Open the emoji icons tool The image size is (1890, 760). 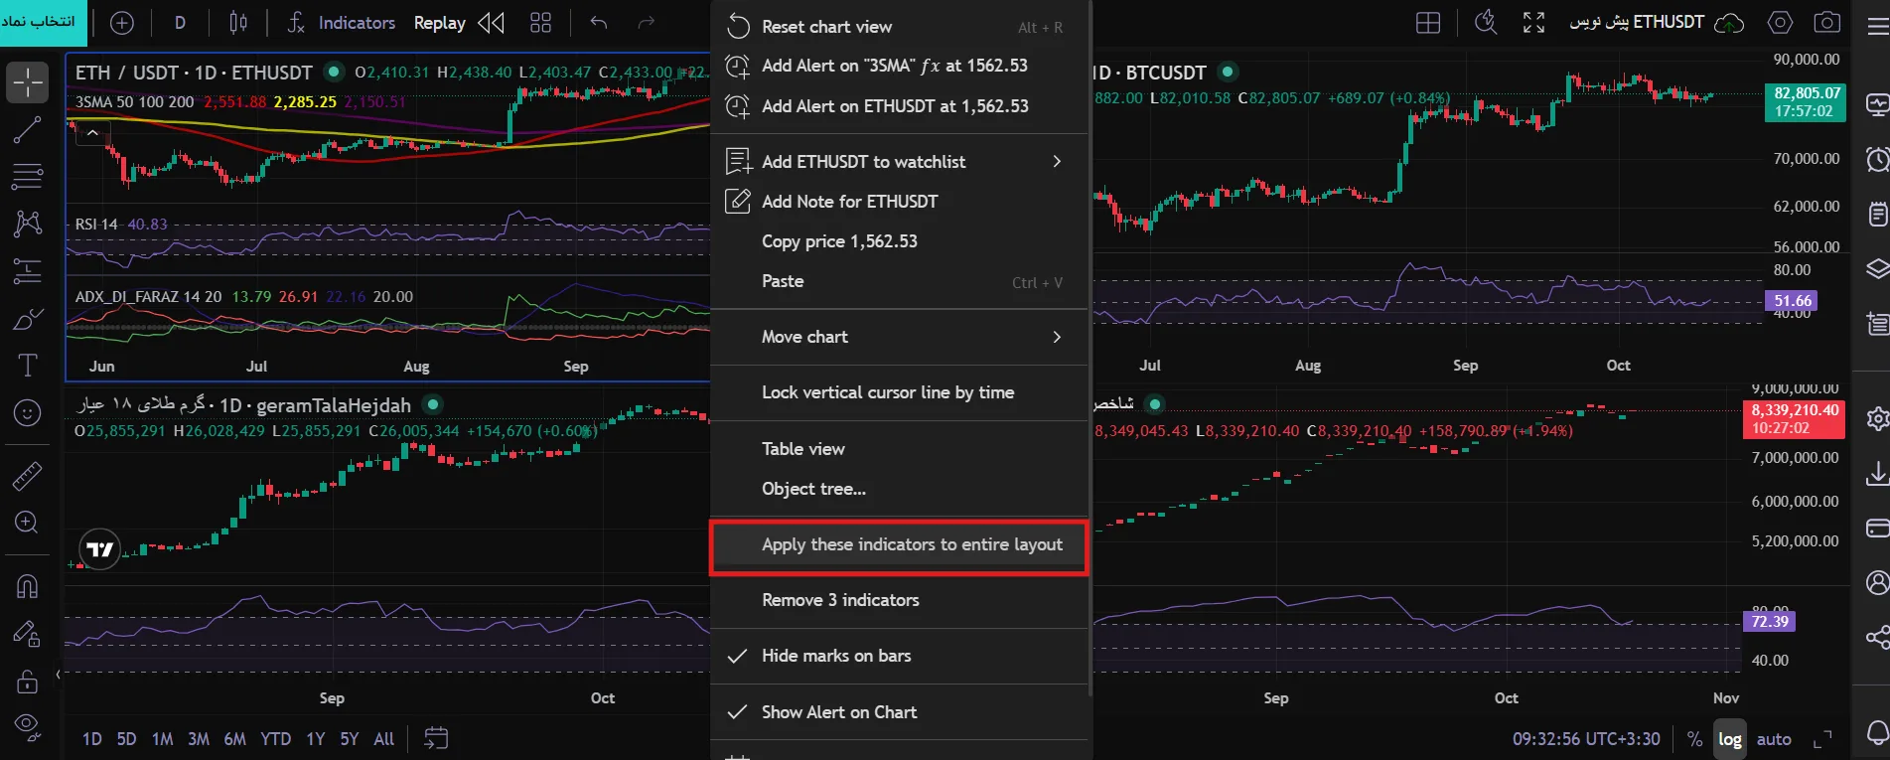click(x=28, y=412)
